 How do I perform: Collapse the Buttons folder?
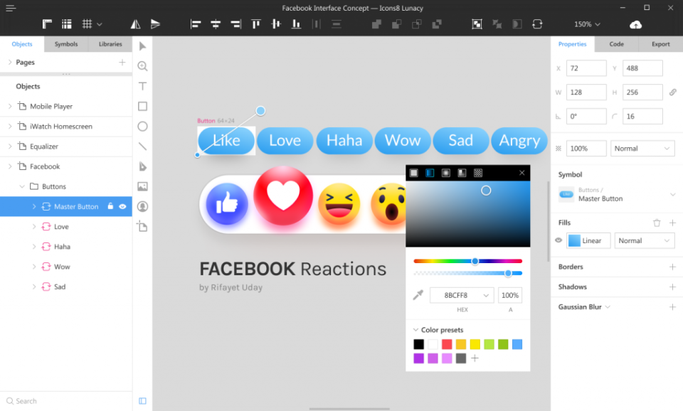[22, 186]
